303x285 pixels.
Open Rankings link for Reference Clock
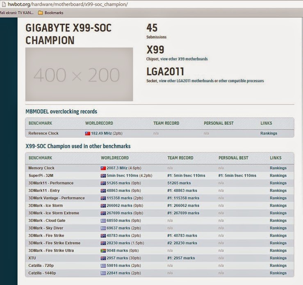(x=269, y=133)
